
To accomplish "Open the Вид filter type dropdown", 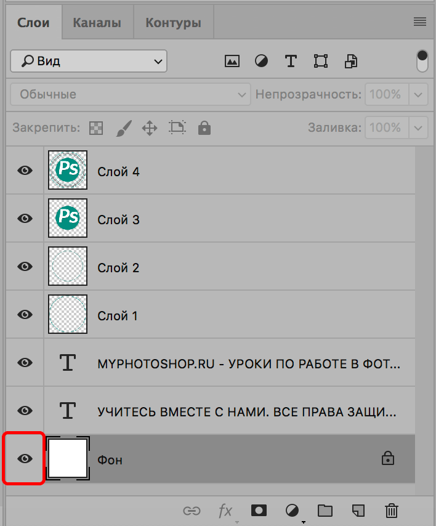I will [x=89, y=61].
